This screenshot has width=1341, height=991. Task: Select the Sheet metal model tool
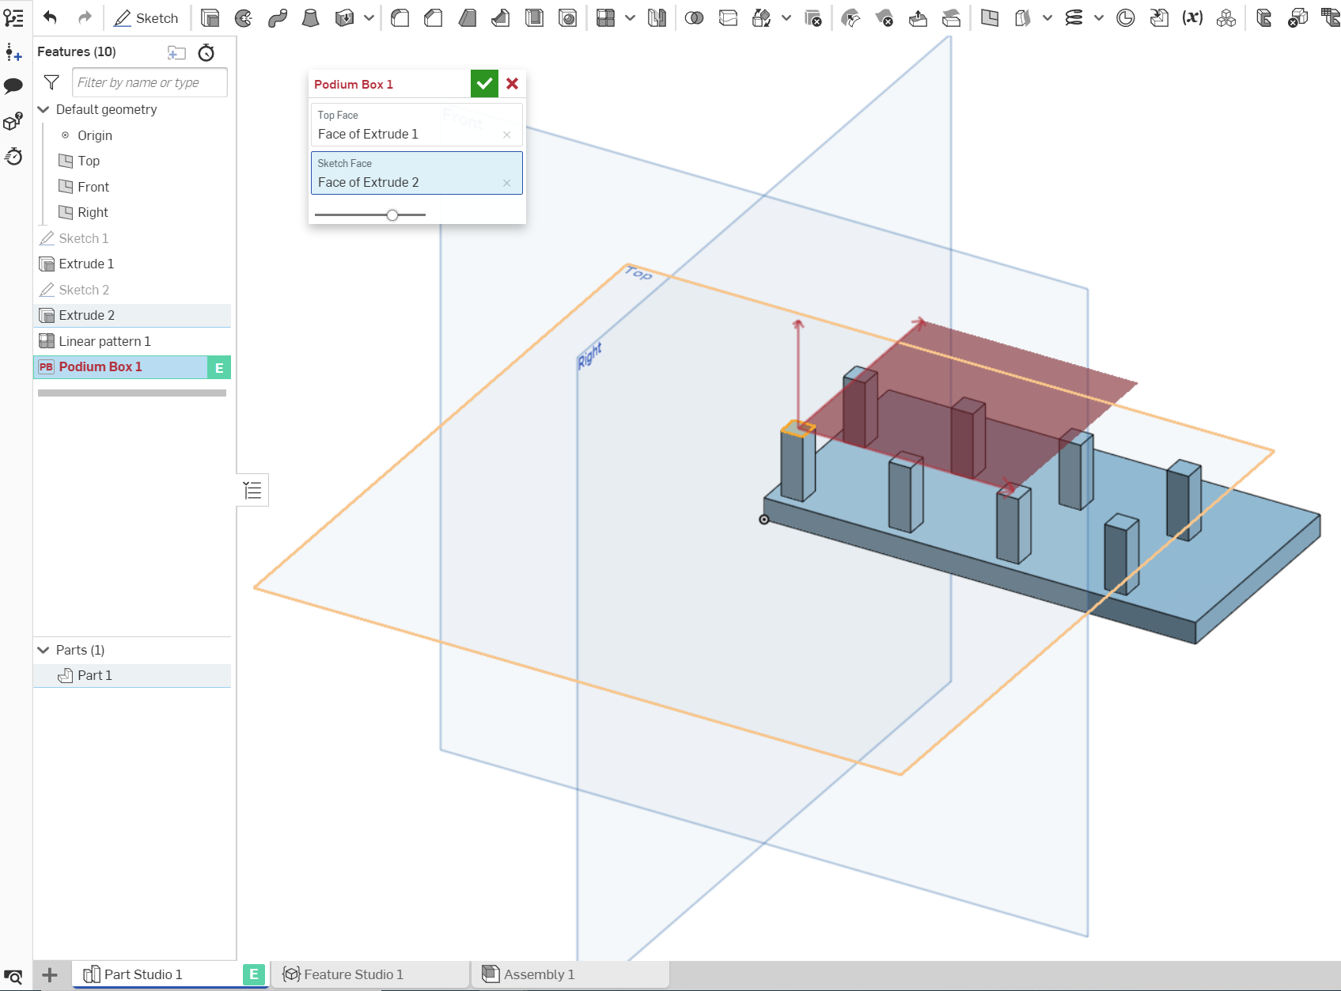[1264, 17]
